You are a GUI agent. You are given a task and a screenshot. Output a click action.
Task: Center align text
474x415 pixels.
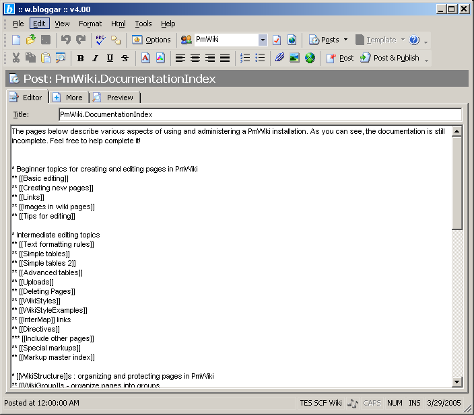pos(195,58)
